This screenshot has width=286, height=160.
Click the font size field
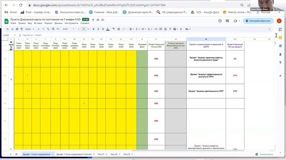tap(84, 29)
